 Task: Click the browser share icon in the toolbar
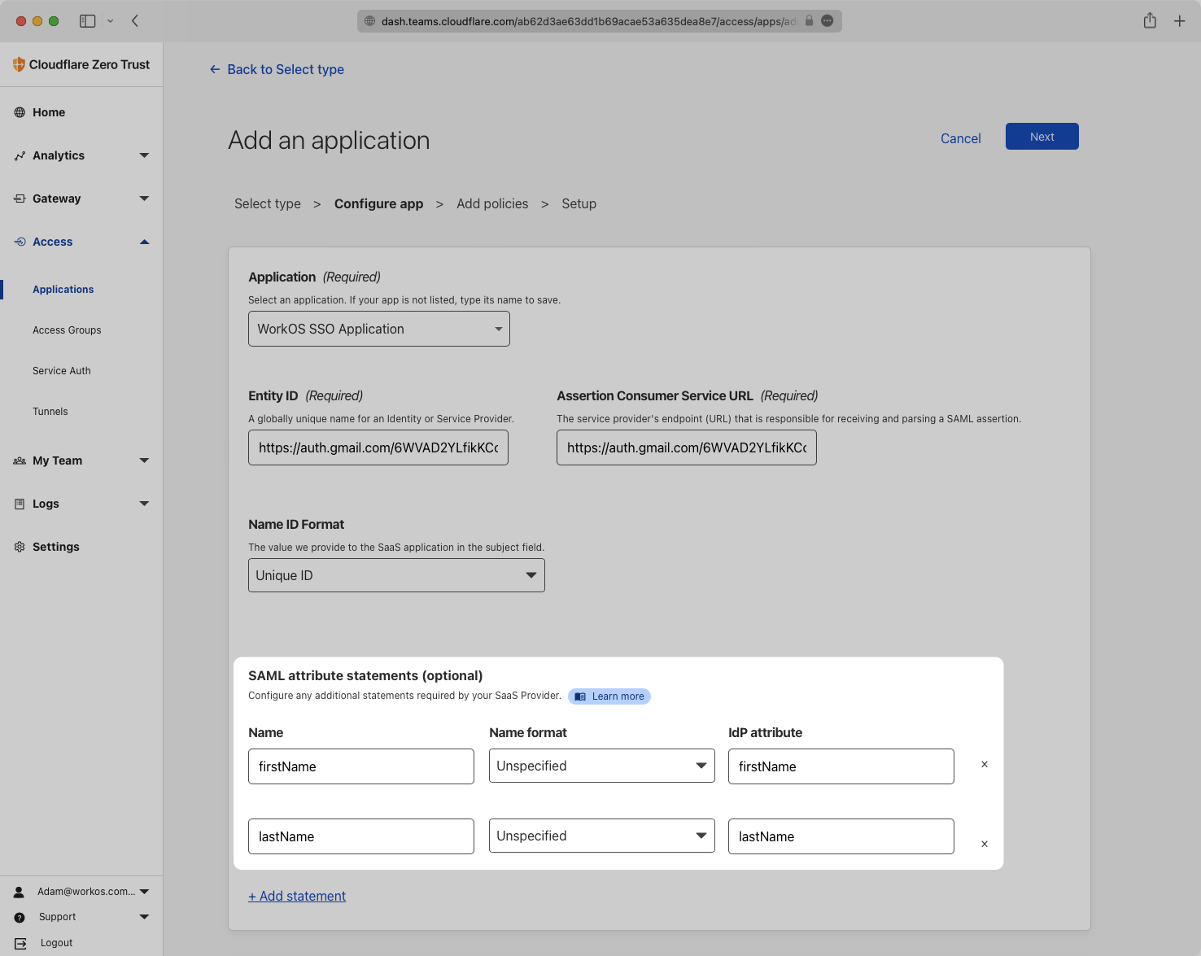point(1150,21)
